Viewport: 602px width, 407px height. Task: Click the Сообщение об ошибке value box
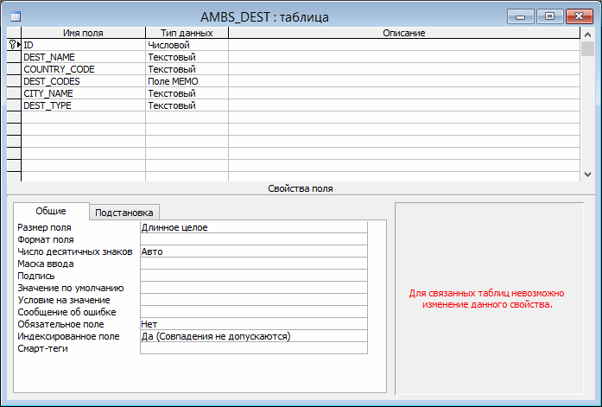(x=254, y=312)
